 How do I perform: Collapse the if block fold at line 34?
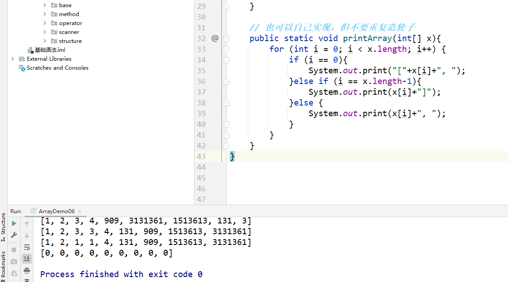(x=226, y=60)
